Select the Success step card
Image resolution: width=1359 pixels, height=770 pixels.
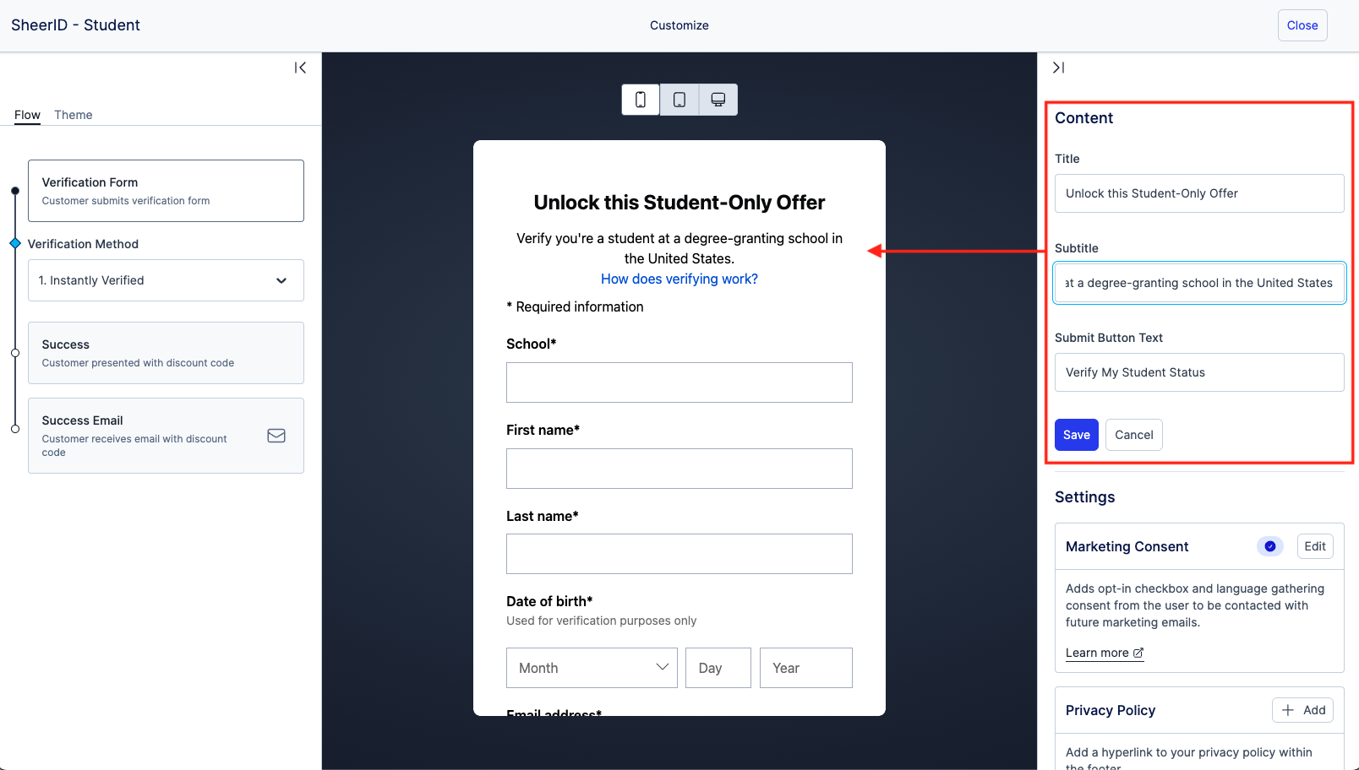coord(166,353)
